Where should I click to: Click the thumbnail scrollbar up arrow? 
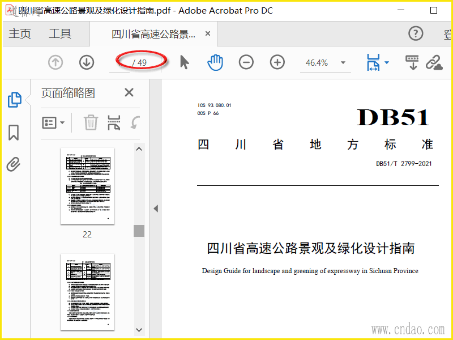pyautogui.click(x=139, y=149)
